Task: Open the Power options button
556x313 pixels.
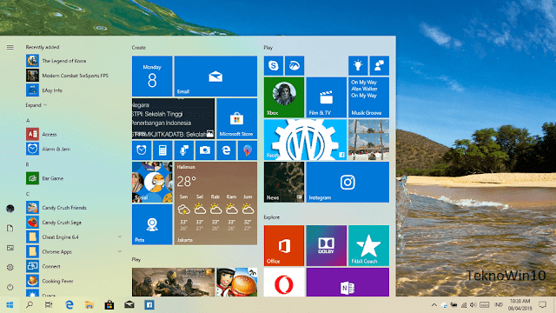Action: 10,287
